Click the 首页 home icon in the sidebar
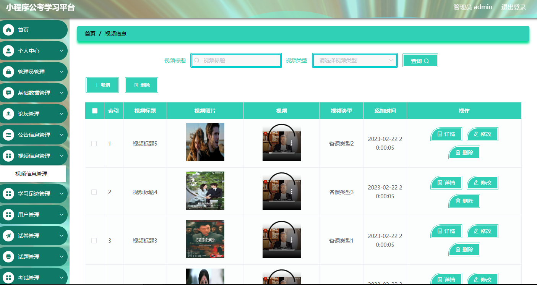 pyautogui.click(x=8, y=29)
